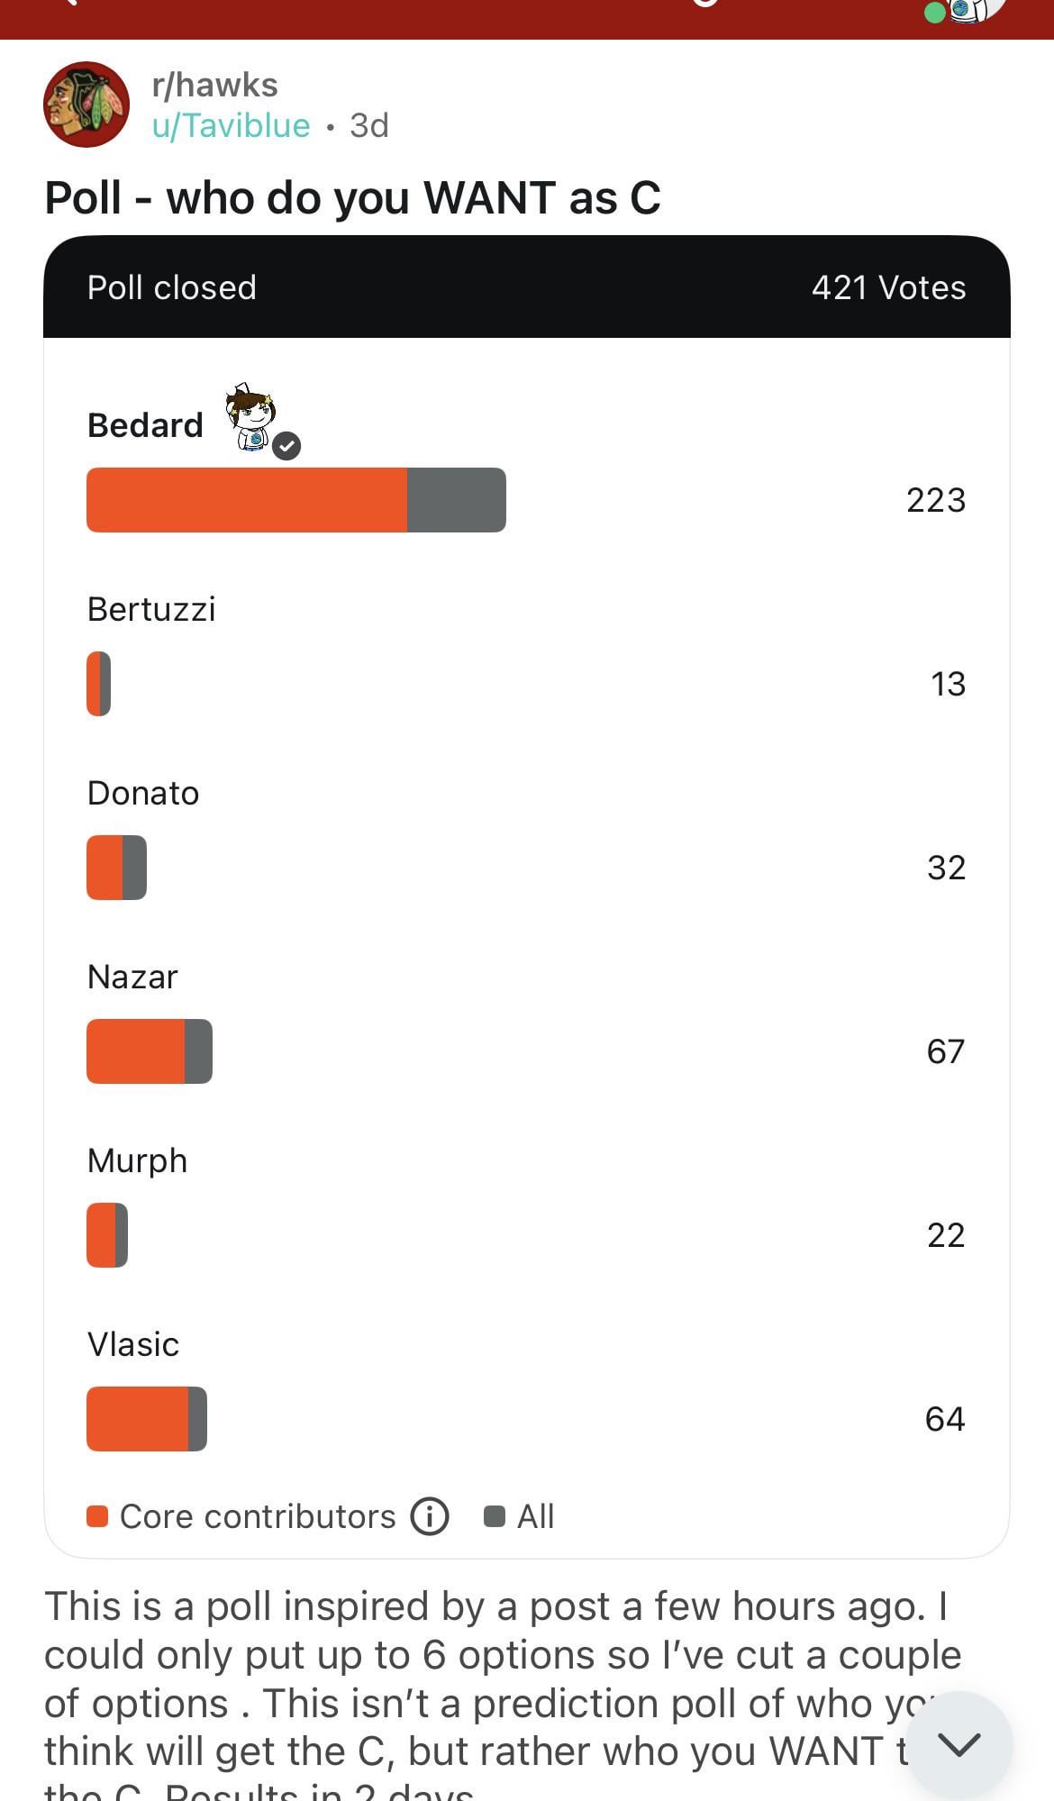The image size is (1054, 1801).
Task: Click the post title about WANT as C
Action: (x=352, y=197)
